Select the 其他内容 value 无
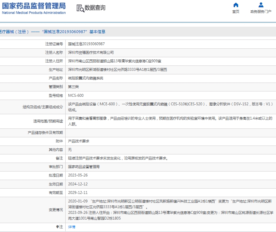 coord(70,150)
